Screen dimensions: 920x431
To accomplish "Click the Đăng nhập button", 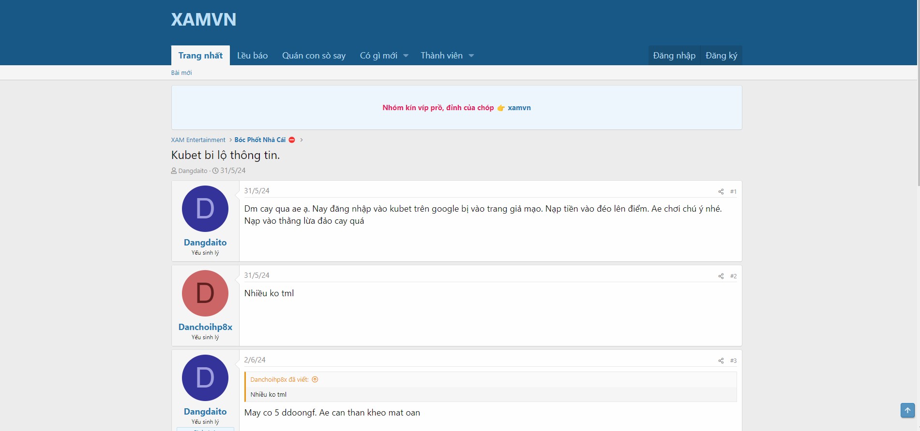I will 674,56.
